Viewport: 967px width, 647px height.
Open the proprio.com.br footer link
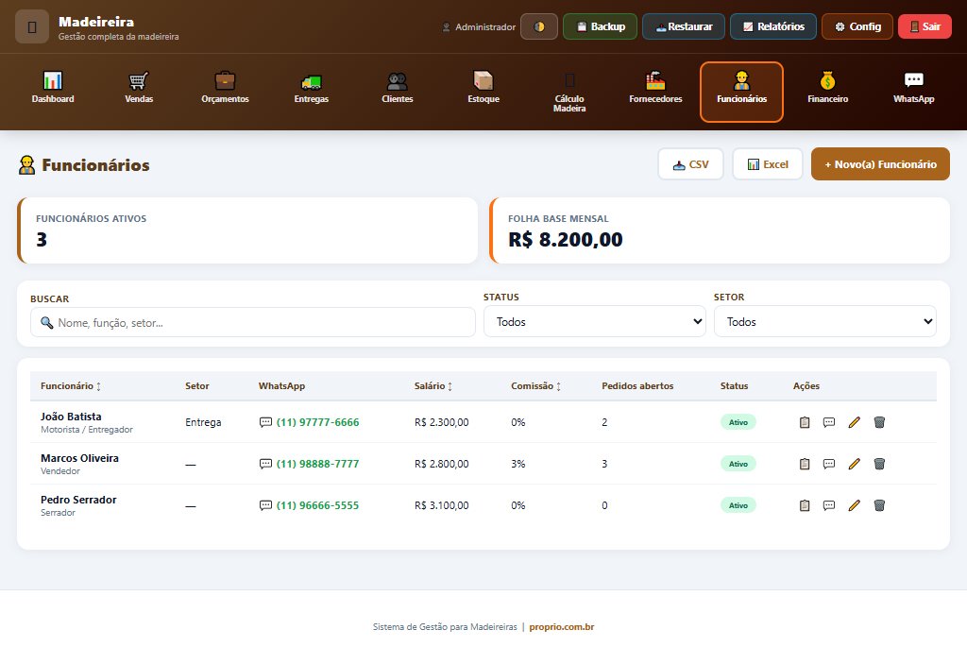[561, 626]
